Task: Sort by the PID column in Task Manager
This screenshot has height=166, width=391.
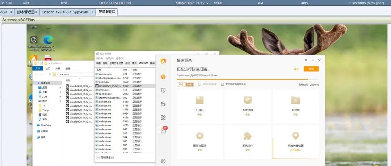Action: 125,69
